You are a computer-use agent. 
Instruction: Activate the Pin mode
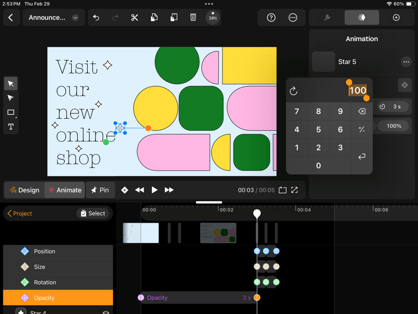100,190
